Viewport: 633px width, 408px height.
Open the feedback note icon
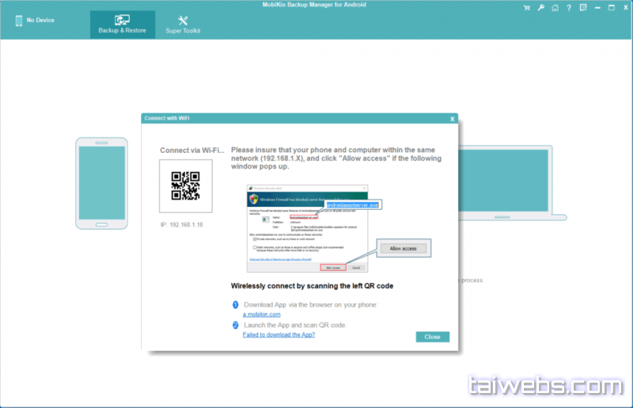click(x=582, y=8)
